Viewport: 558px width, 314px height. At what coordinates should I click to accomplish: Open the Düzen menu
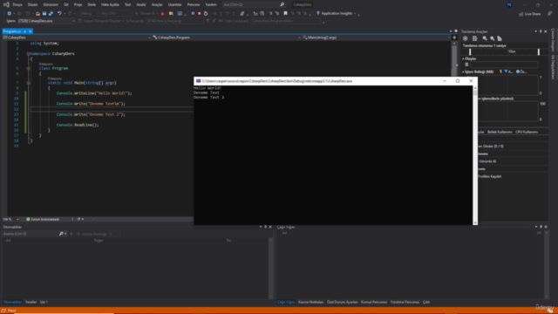[32, 4]
